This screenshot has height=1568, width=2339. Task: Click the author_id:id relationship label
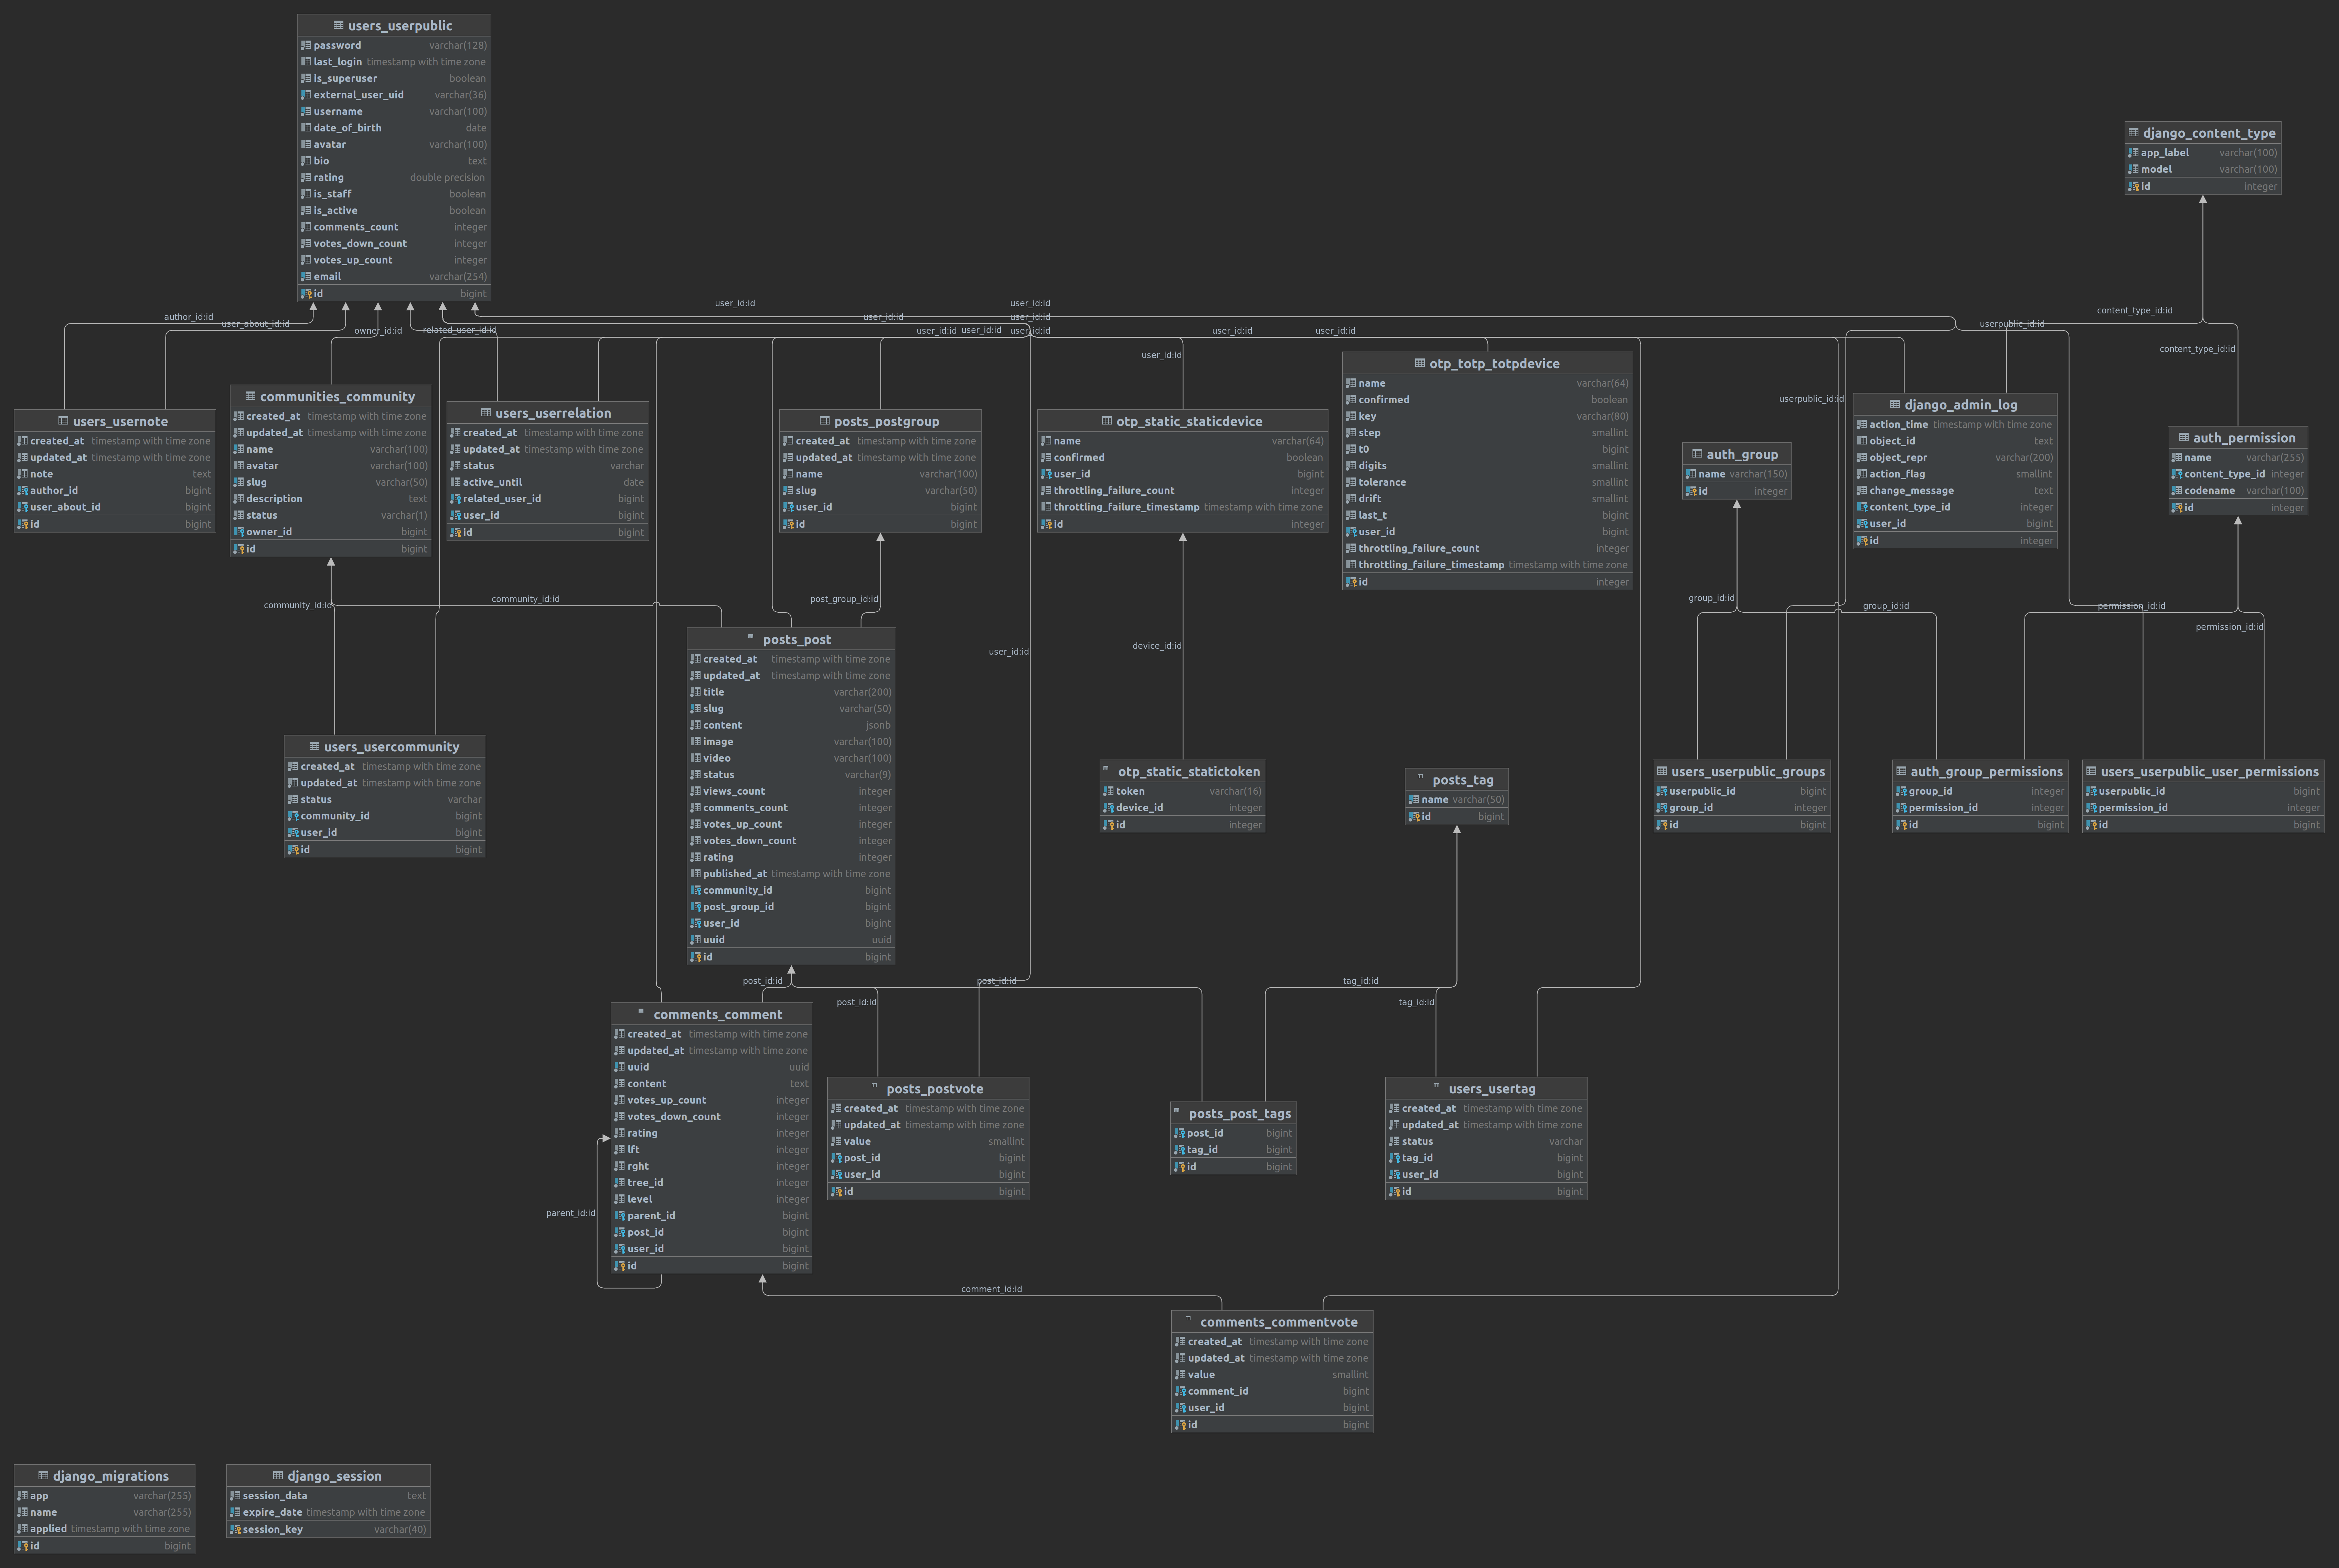click(x=188, y=317)
